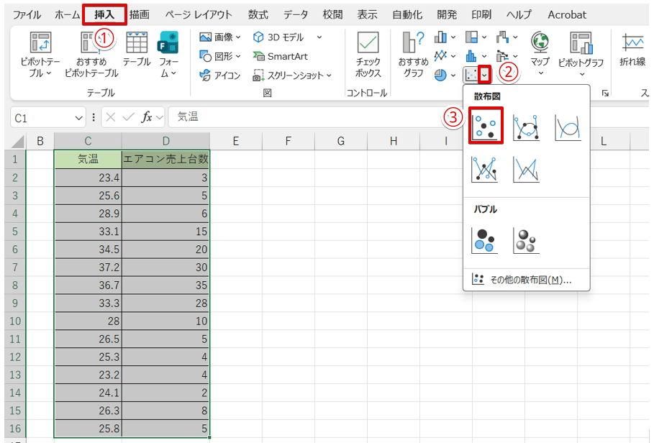Screen dimensions: 654x443
Task: Expand the scatter chart dropdown arrow
Action: tap(486, 74)
